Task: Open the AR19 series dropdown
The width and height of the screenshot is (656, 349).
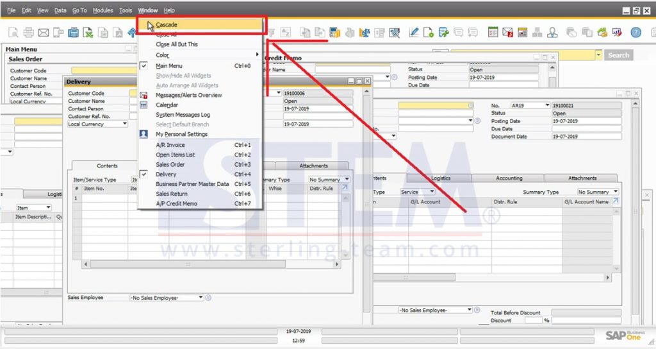Action: [x=547, y=105]
